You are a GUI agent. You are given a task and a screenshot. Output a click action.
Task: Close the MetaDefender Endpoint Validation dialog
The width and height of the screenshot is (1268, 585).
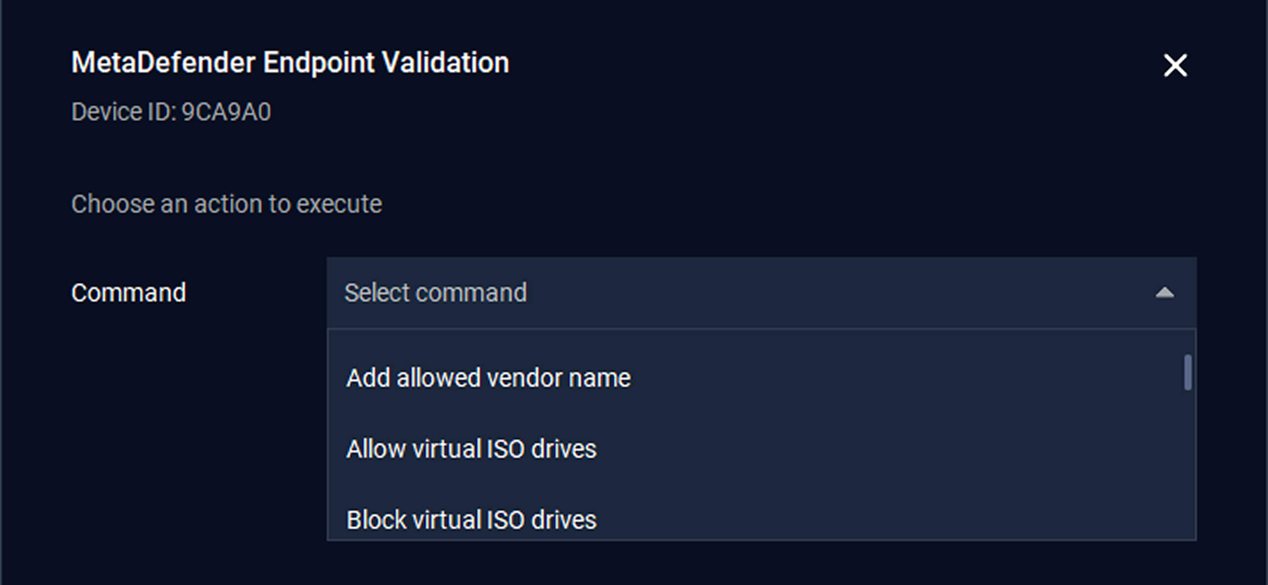(1175, 66)
